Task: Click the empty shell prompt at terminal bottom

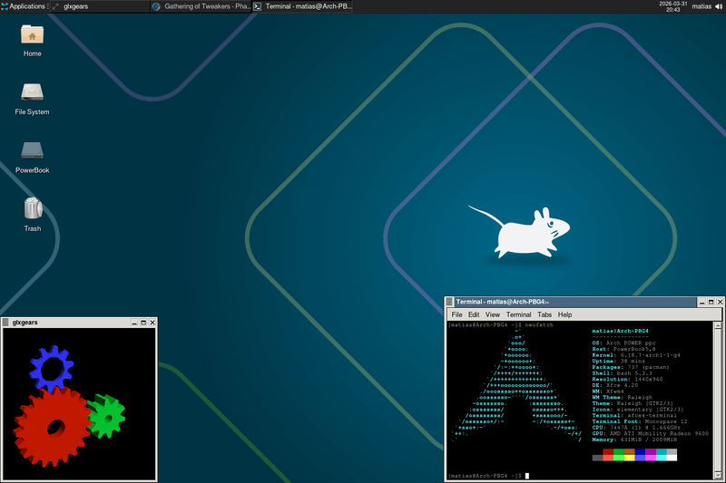Action: [488, 476]
